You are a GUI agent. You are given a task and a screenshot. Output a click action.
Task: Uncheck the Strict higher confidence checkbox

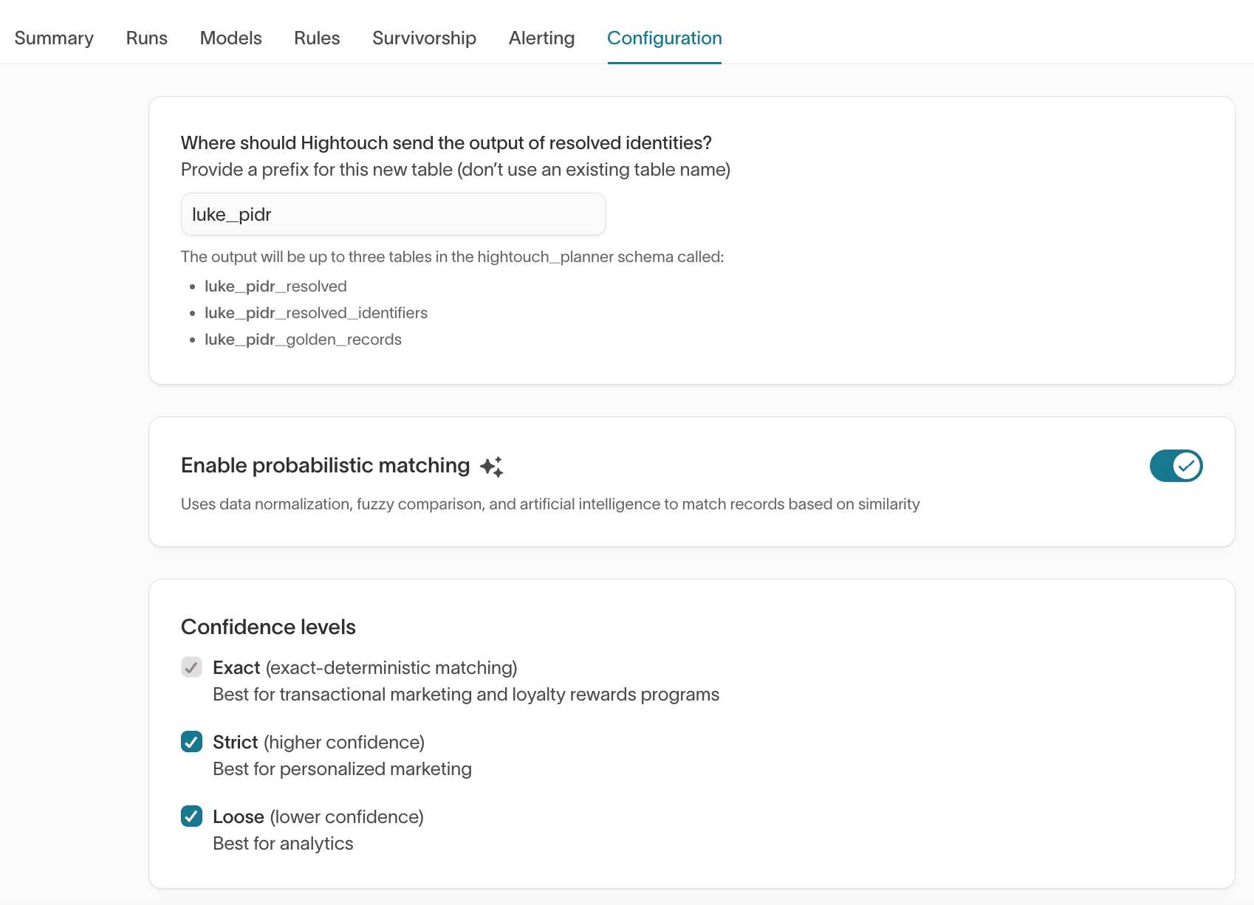[x=191, y=742]
